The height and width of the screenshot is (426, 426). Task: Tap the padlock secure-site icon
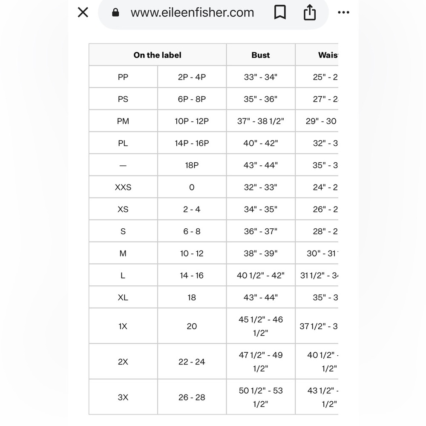point(115,13)
